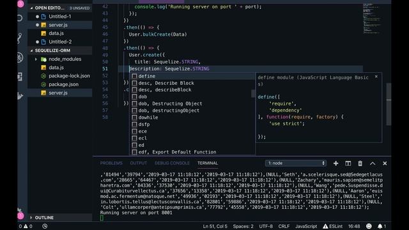The width and height of the screenshot is (409, 230).
Task: Click unsaved dot beside Untitled-2
Action: click(x=37, y=42)
